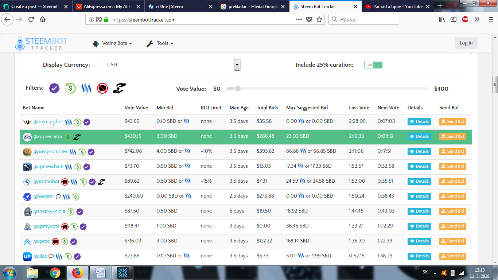This screenshot has width=498, height=280.
Task: Save page to Pocket
Action: pos(309,19)
